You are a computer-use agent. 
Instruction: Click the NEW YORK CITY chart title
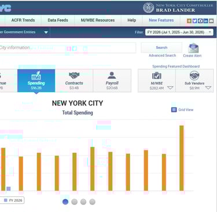tap(78, 103)
